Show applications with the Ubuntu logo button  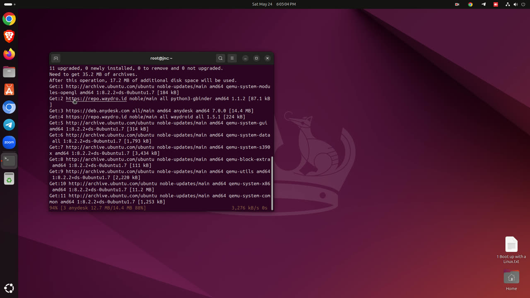click(9, 288)
